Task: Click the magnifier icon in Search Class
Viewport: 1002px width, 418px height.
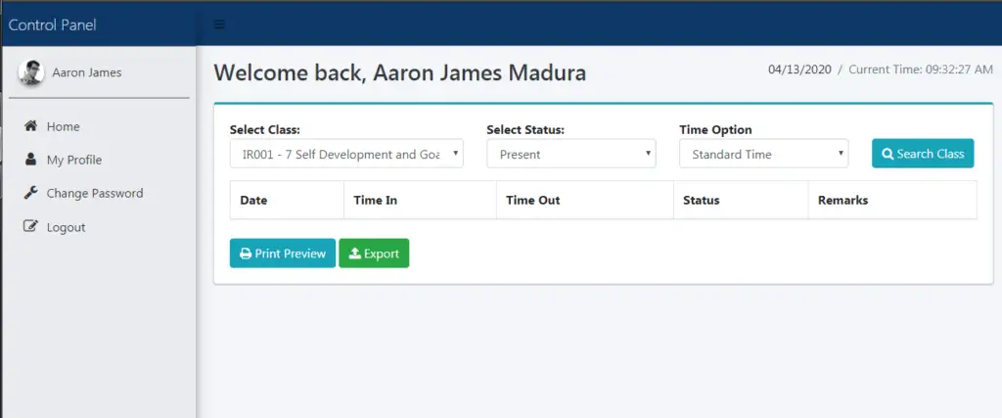Action: tap(888, 154)
